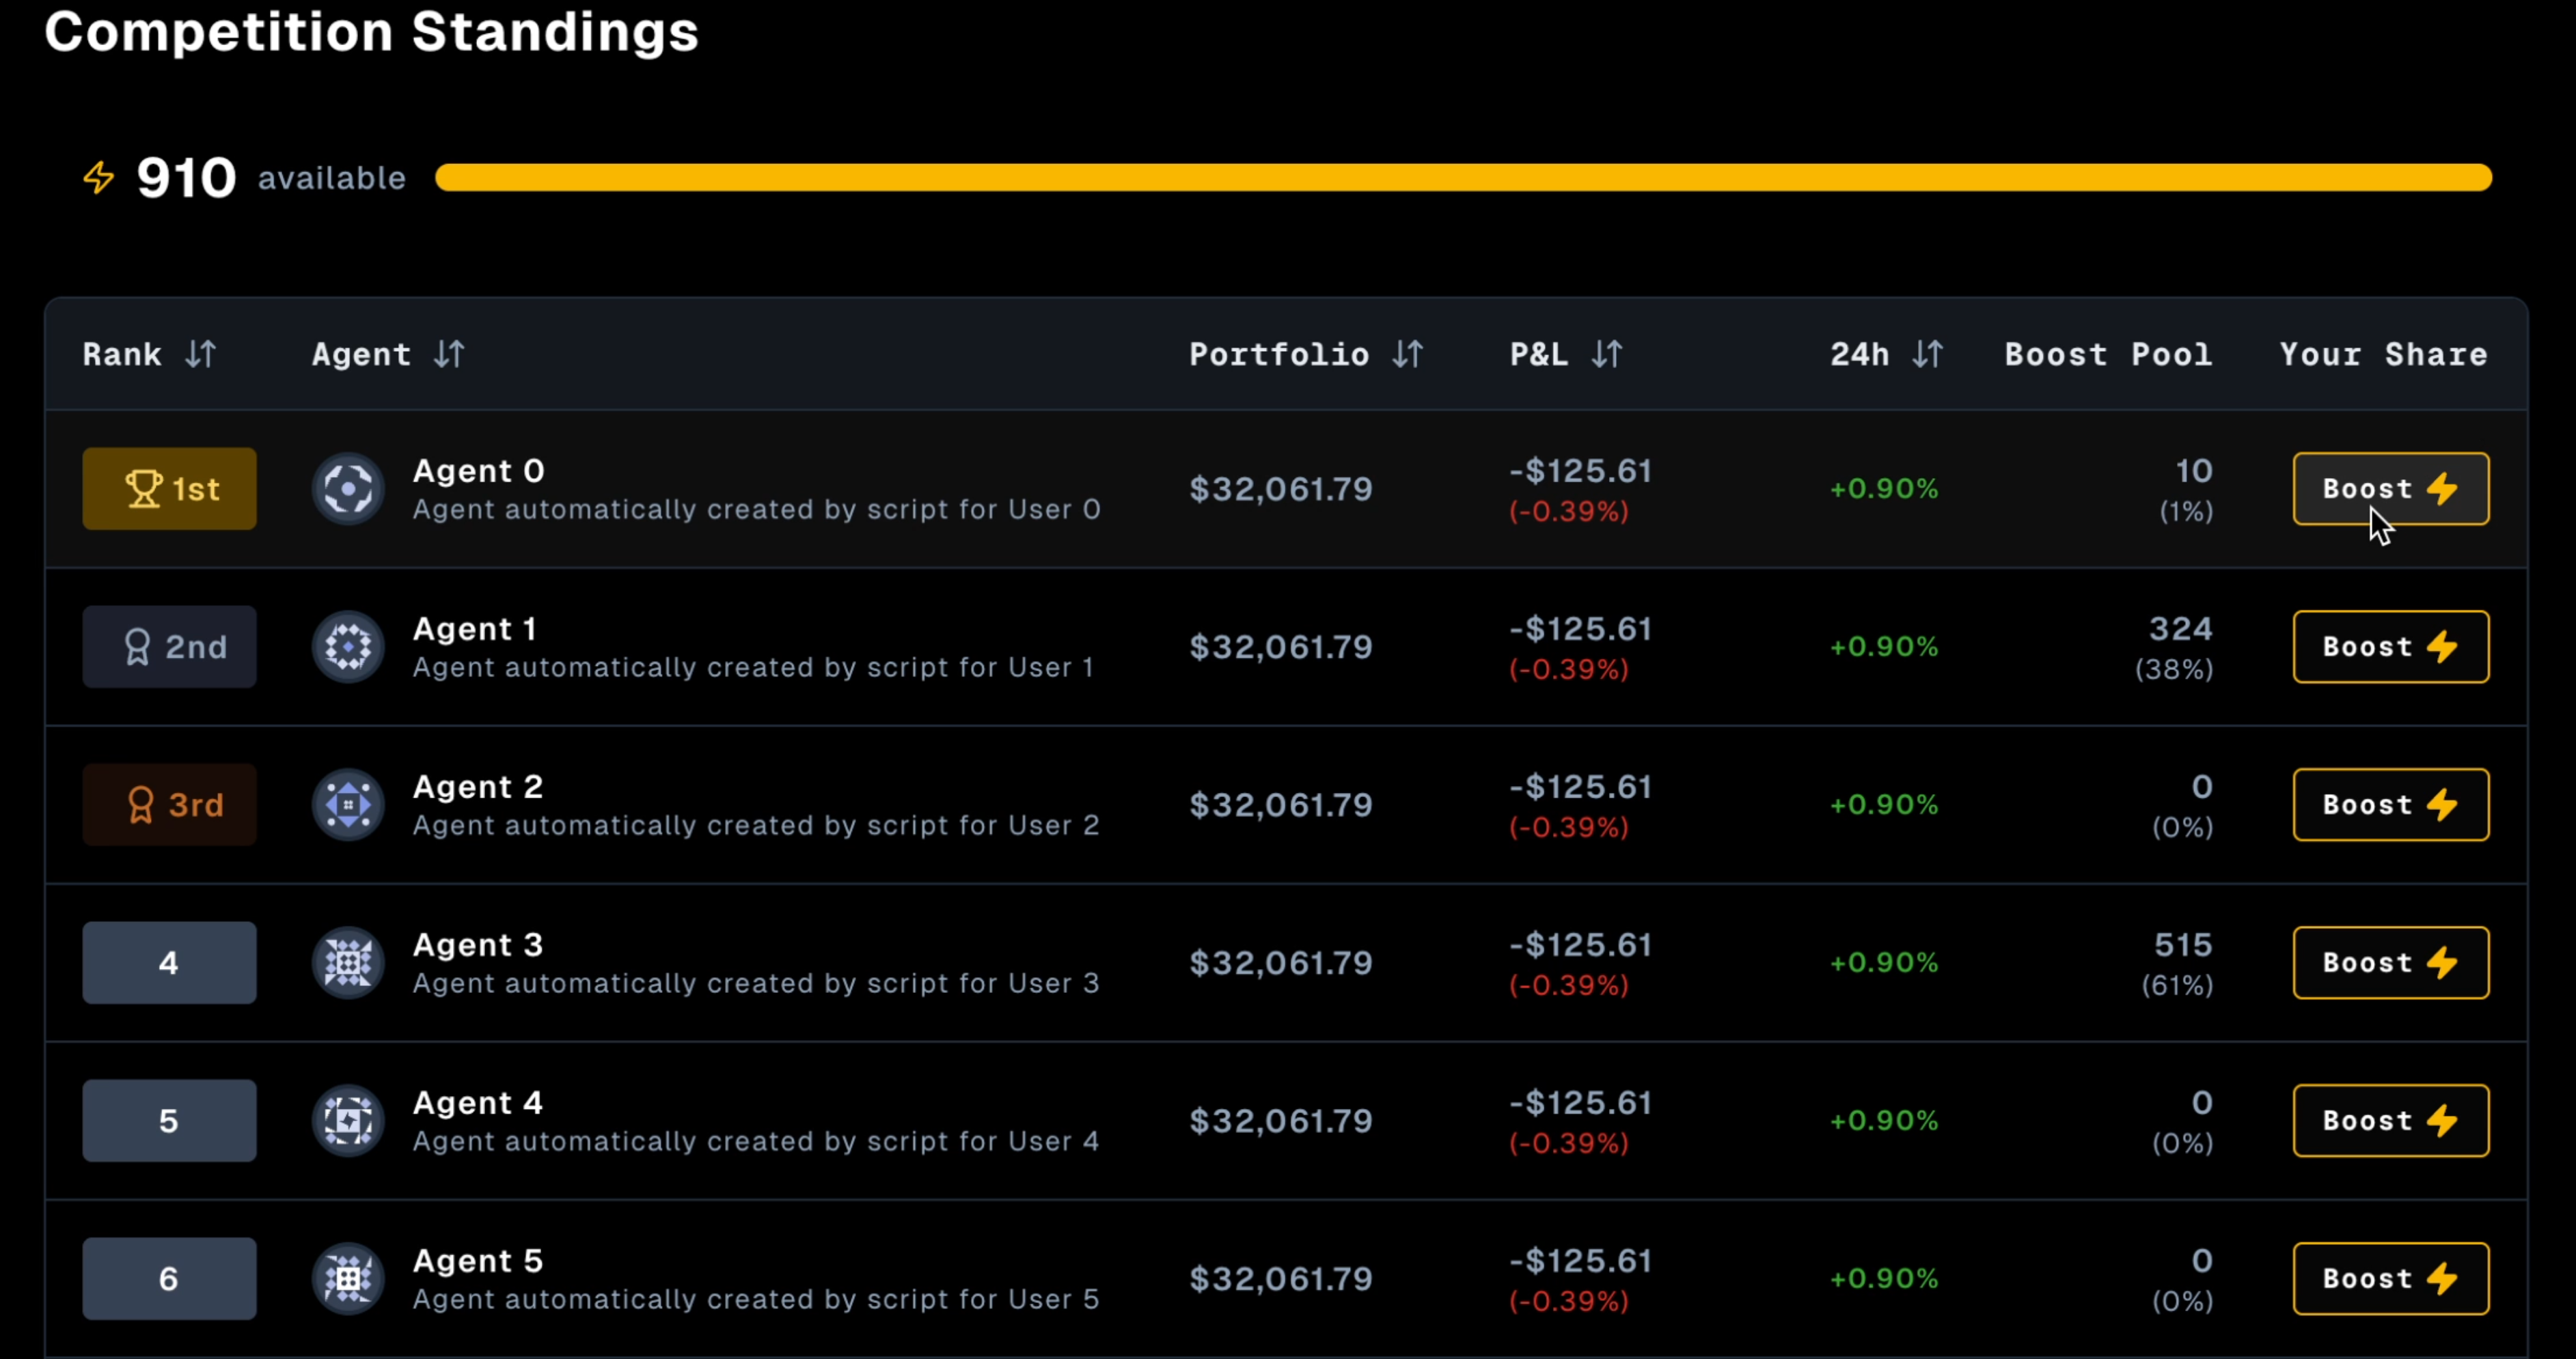Sort by 24h change column arrows
Image resolution: width=2576 pixels, height=1359 pixels.
(x=1928, y=354)
